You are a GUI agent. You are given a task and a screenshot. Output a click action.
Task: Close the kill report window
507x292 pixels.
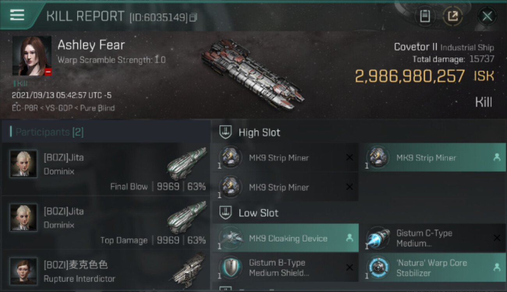tap(487, 16)
